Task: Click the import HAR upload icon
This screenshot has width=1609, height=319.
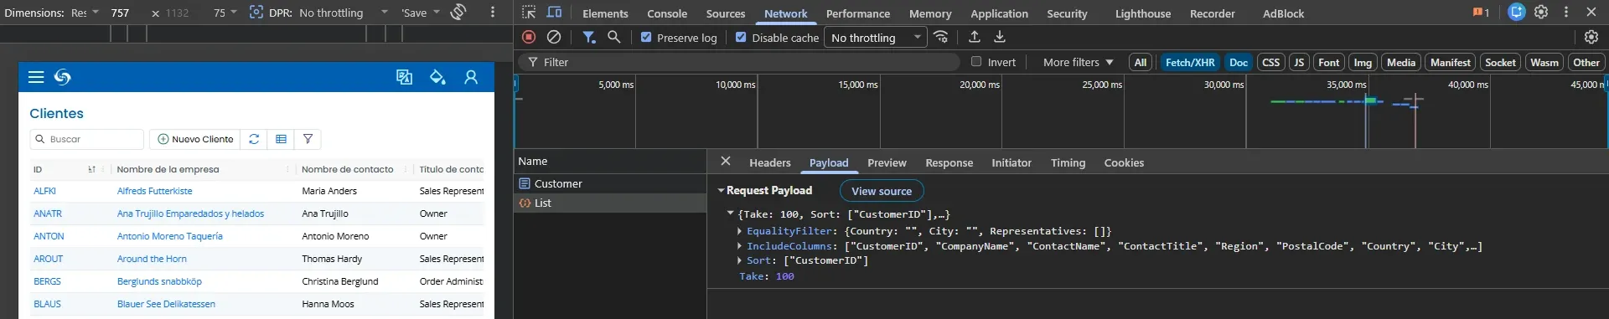Action: [x=975, y=37]
